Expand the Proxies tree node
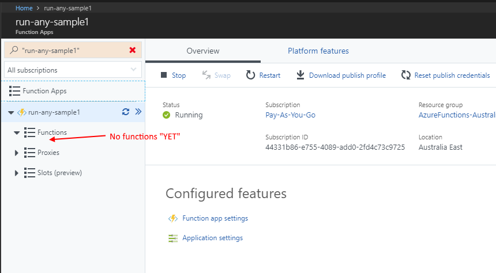The width and height of the screenshot is (496, 273). coord(17,153)
